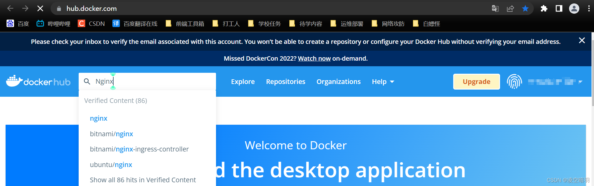Image resolution: width=594 pixels, height=186 pixels.
Task: Open the translate page icon
Action: pos(495,9)
